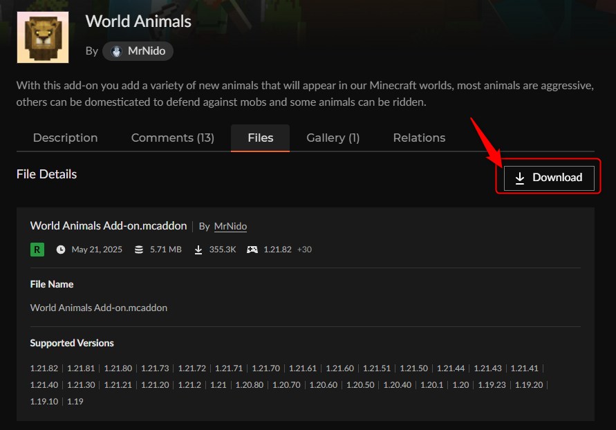616x430 pixels.
Task: Click supported version 1.21.81
Action: pos(81,368)
